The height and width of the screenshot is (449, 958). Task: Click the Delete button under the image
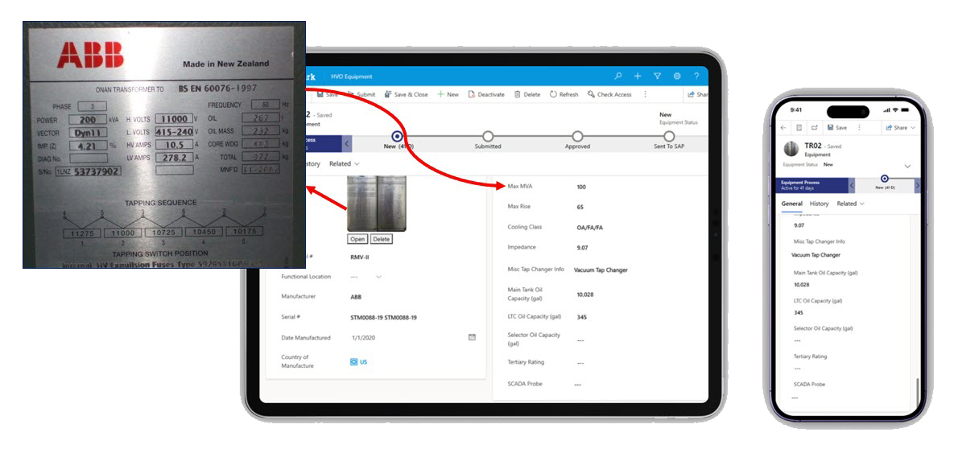click(382, 239)
